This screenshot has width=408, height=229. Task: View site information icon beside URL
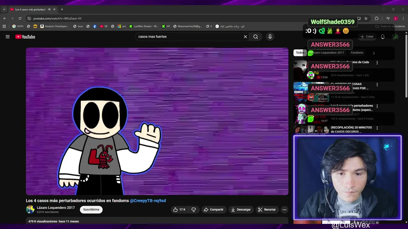[x=29, y=18]
